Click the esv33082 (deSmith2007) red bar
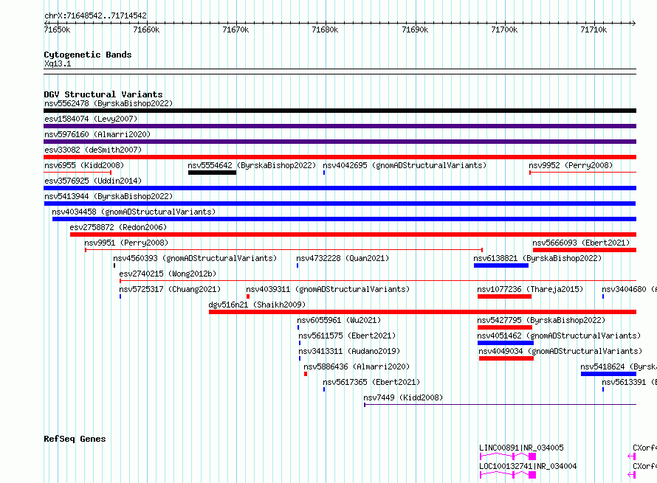This screenshot has height=483, width=657. 340,157
